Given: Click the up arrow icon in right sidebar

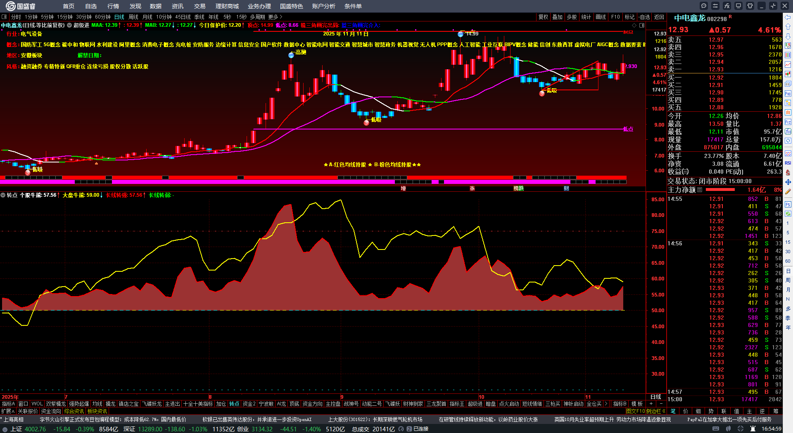Looking at the screenshot, I should pyautogui.click(x=788, y=27).
